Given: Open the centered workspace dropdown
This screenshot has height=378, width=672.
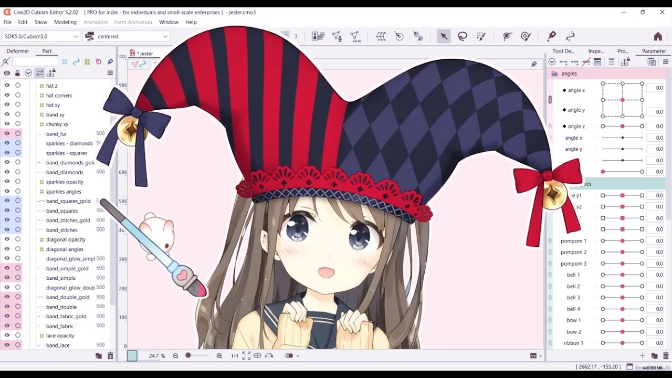Looking at the screenshot, I should pos(127,36).
